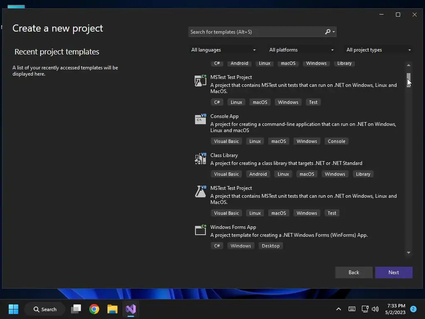
Task: Click the Desktop tag under Windows Forms App
Action: point(271,246)
